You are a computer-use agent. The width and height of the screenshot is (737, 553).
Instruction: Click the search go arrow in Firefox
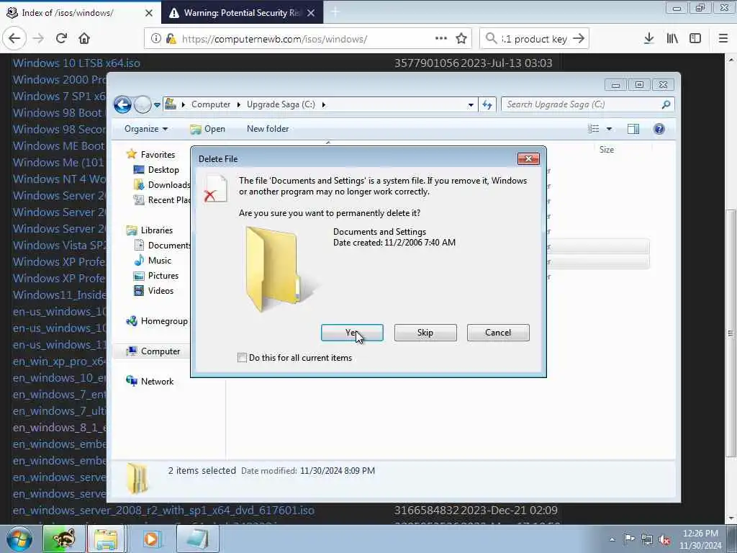pos(579,39)
